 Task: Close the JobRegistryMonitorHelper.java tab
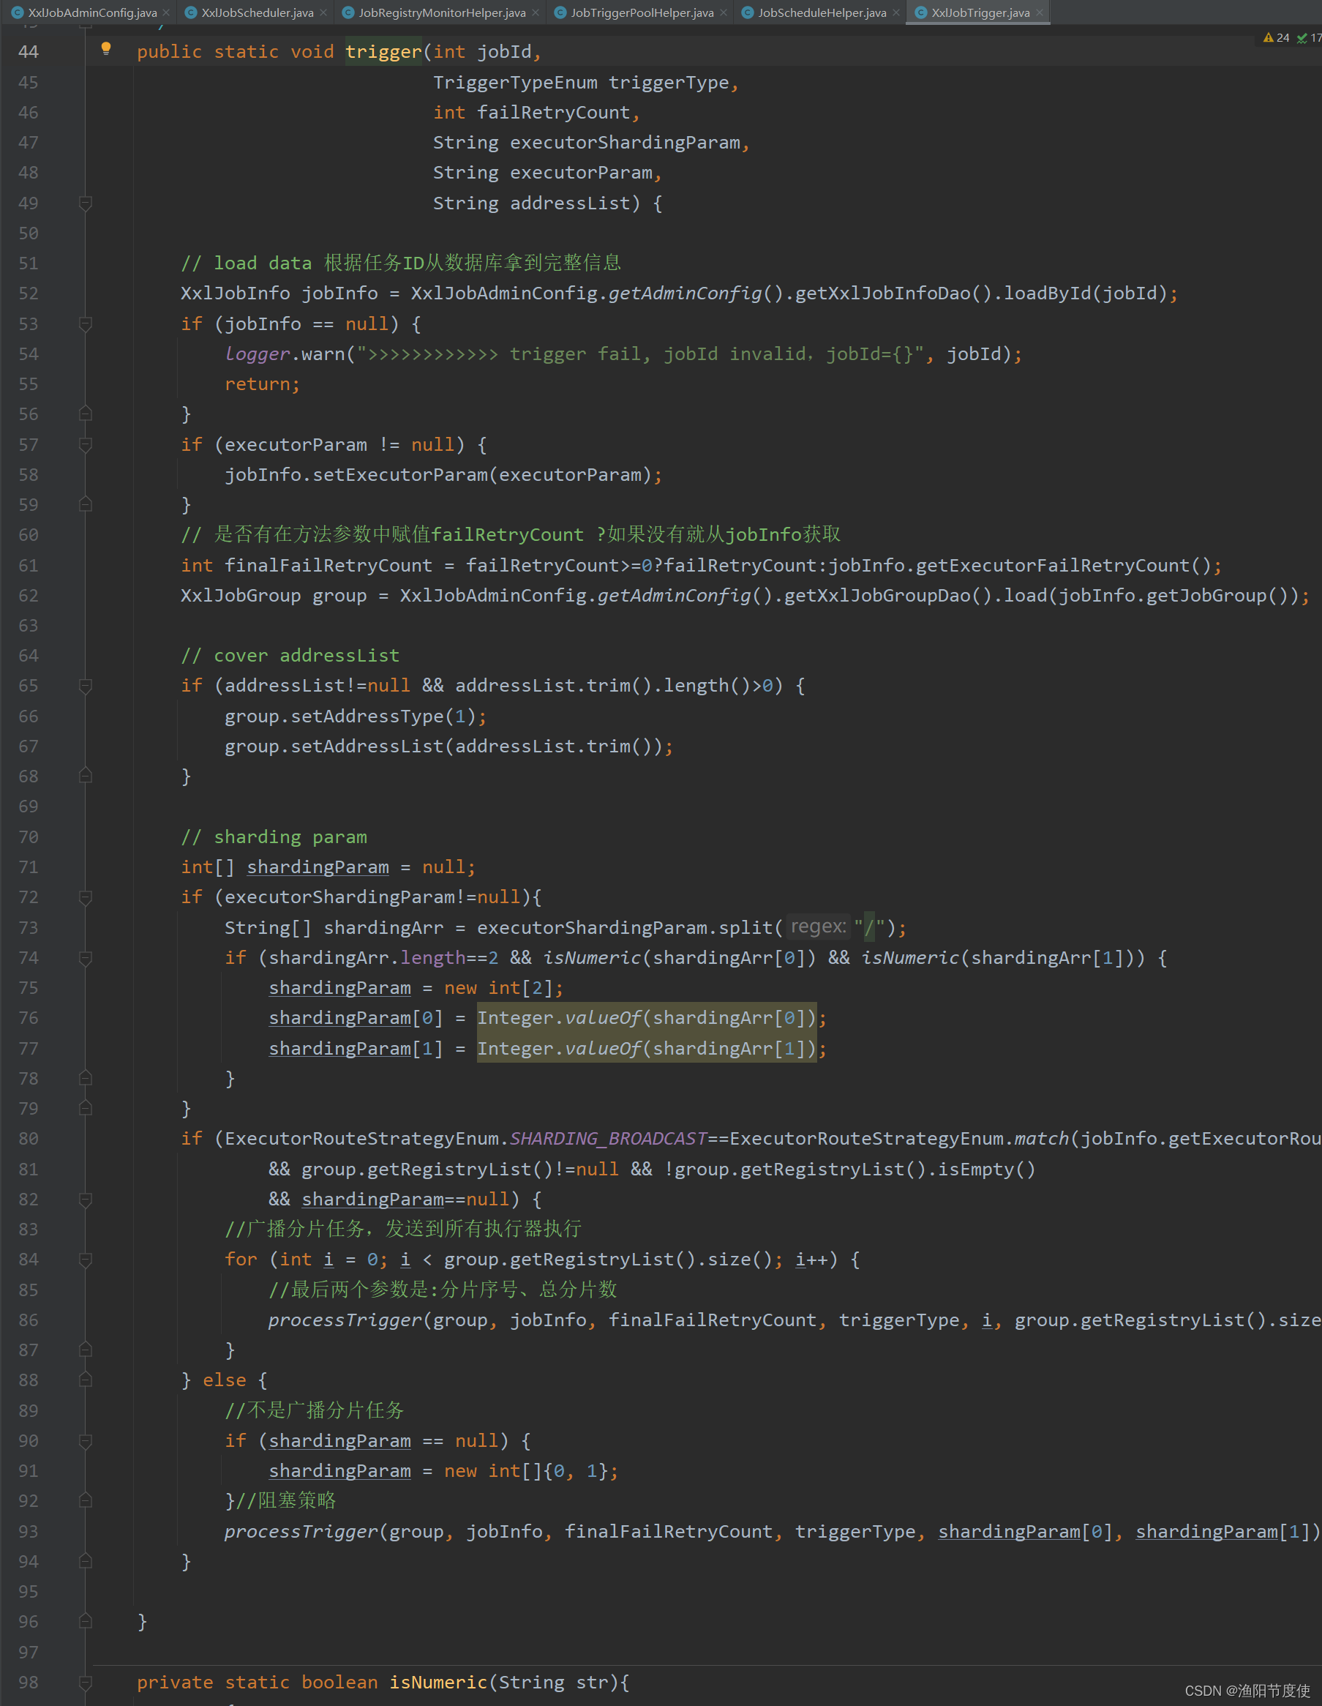pos(536,12)
